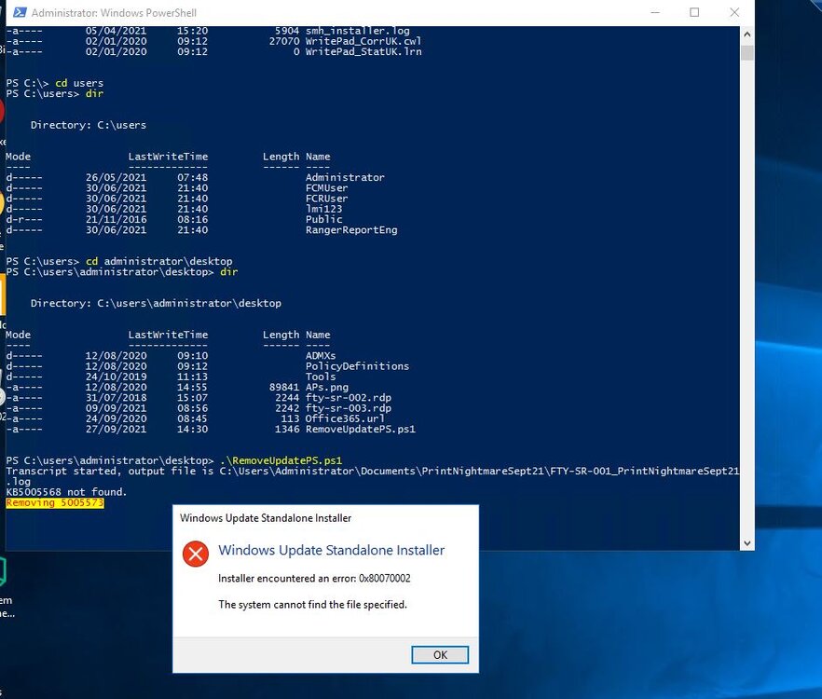Click the blue 'Windows Update Standalone Installer' heading
Image resolution: width=822 pixels, height=699 pixels.
click(332, 550)
